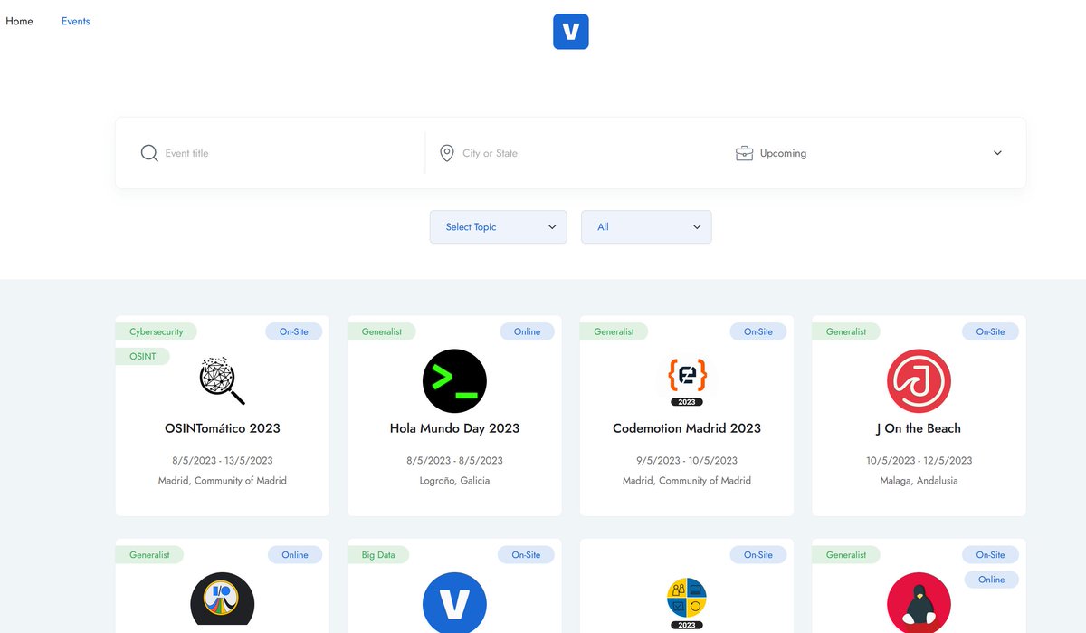Image resolution: width=1086 pixels, height=633 pixels.
Task: Click the Online badge on Hola Mundo Day card
Action: 527,331
